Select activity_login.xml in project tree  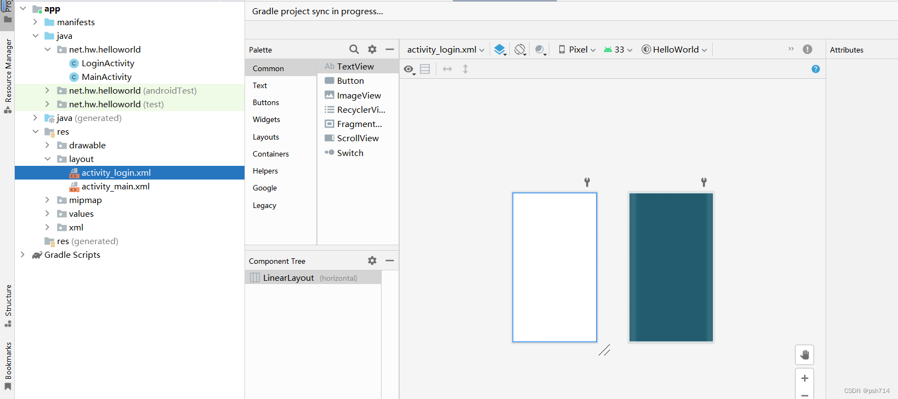pos(129,172)
